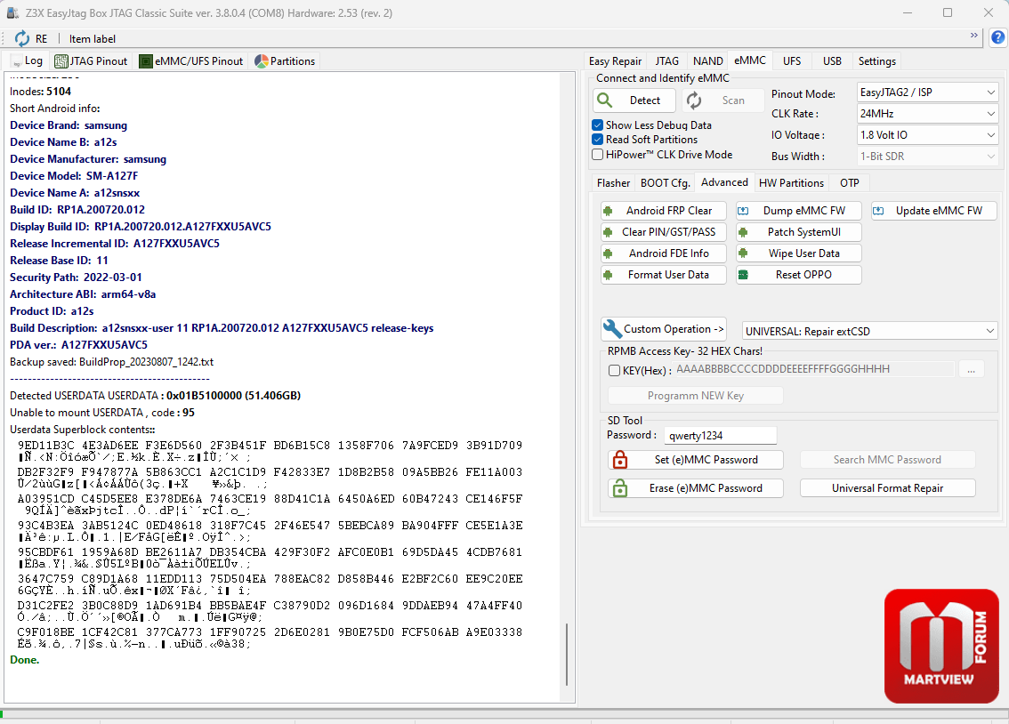Switch to the NAND tab
This screenshot has height=724, width=1009.
pos(708,61)
